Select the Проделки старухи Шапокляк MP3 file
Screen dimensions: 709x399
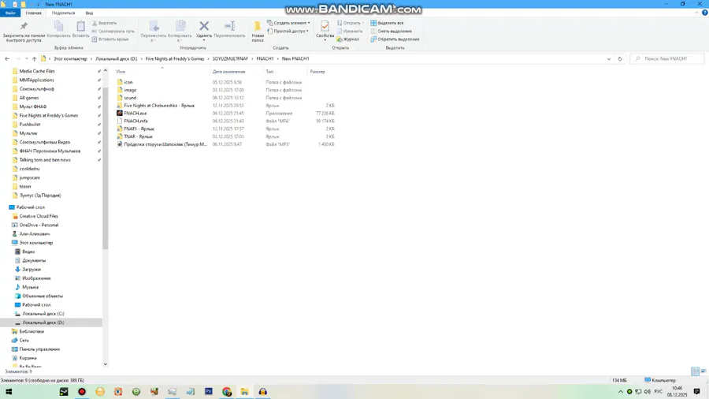click(x=165, y=144)
